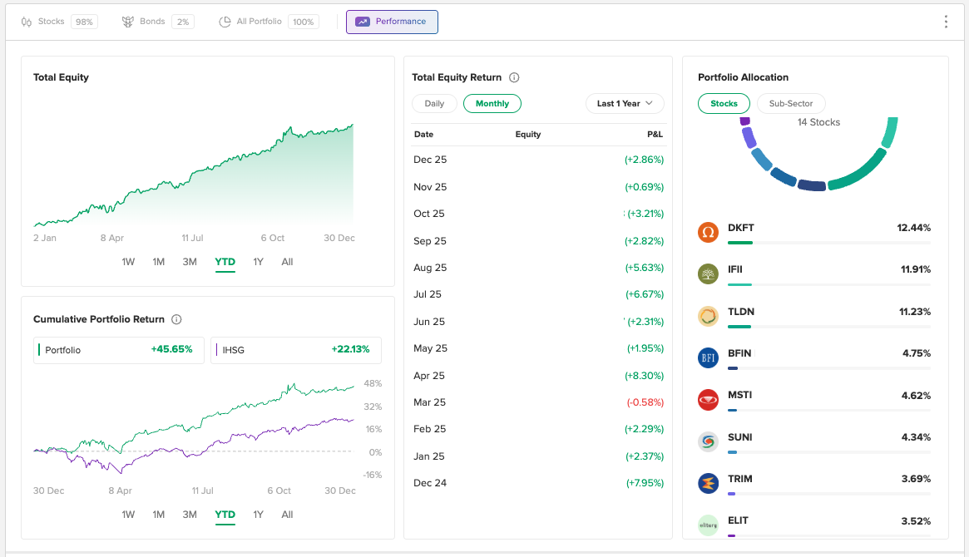Open the All Portfolio tab

point(268,22)
